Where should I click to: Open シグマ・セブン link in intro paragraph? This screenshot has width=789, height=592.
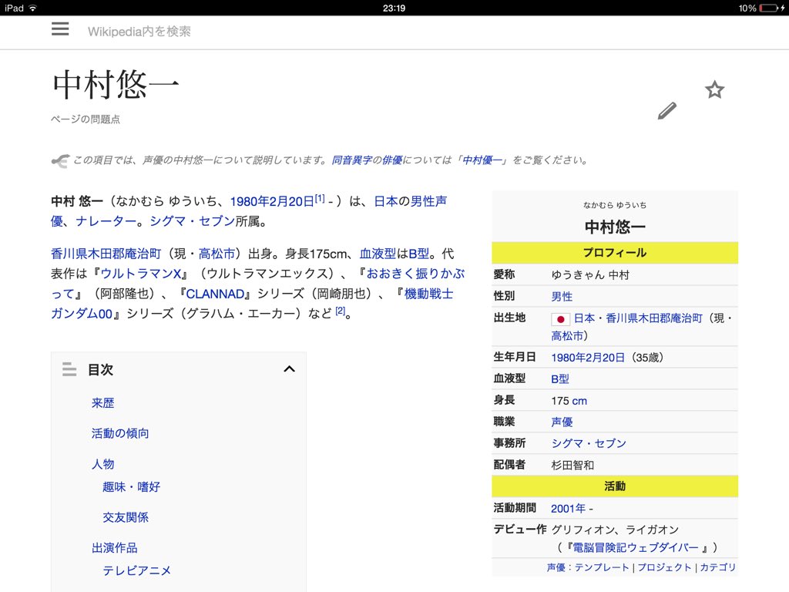pyautogui.click(x=192, y=221)
